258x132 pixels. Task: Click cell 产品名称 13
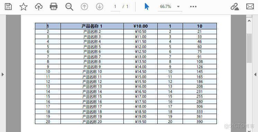[92, 87]
